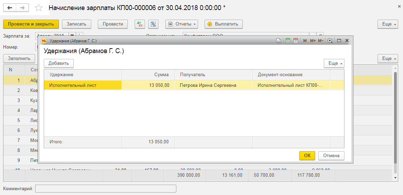Screen dimensions: 403x195
Task: Select row 9 in the background employees table
Action: tap(21, 161)
